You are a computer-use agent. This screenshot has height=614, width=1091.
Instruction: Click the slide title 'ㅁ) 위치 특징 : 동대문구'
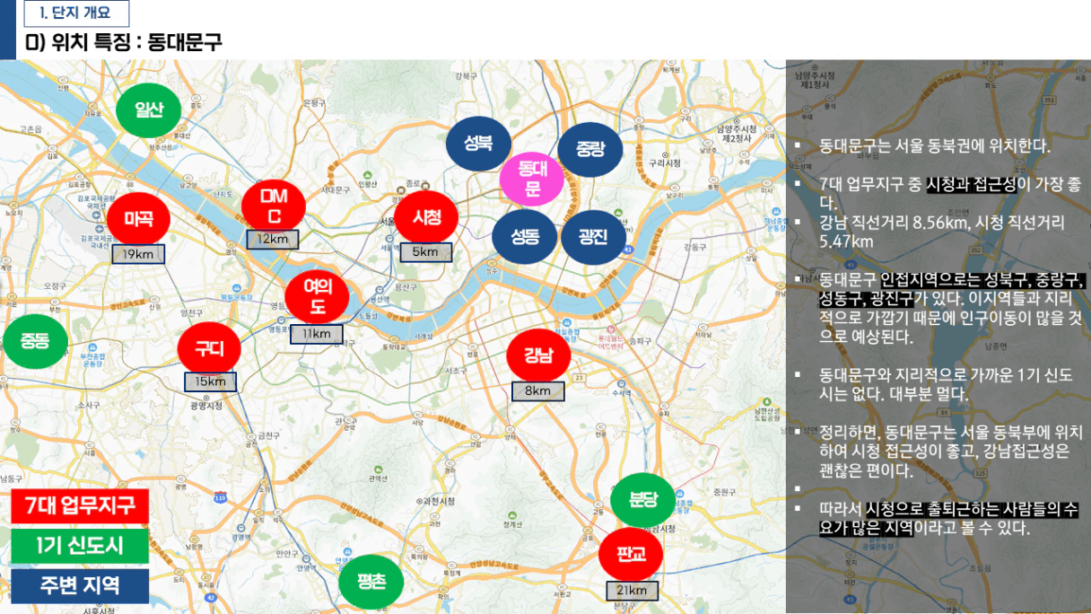tap(124, 42)
